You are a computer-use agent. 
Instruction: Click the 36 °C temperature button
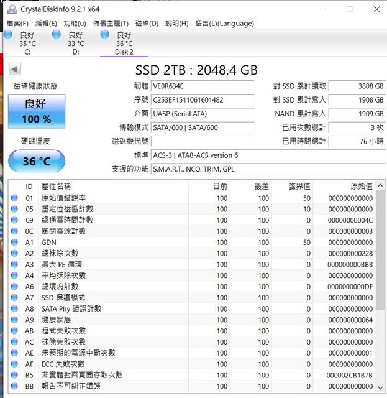[x=36, y=161]
